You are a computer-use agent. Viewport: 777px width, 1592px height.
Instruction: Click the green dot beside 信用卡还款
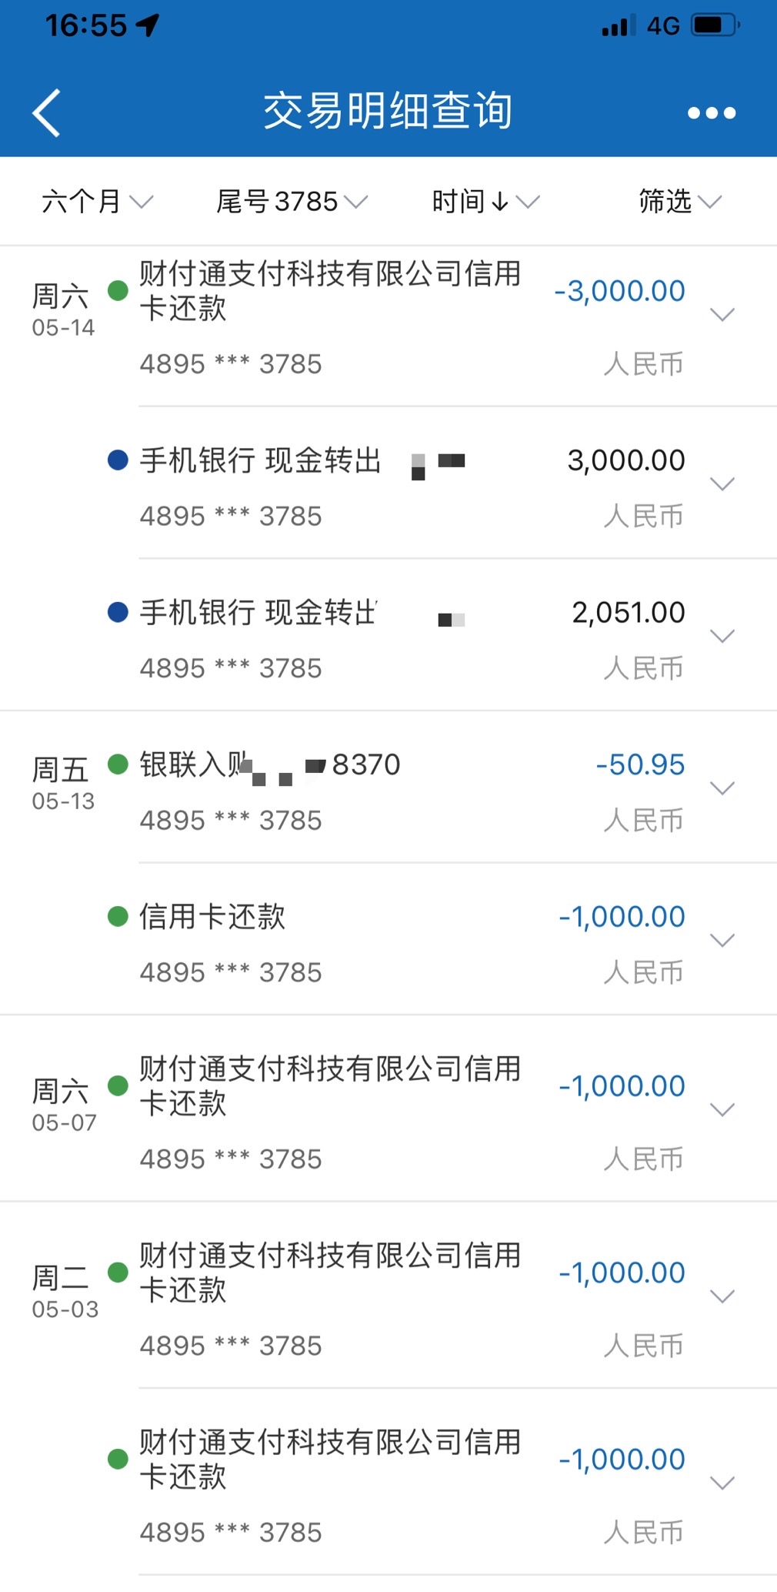[118, 917]
